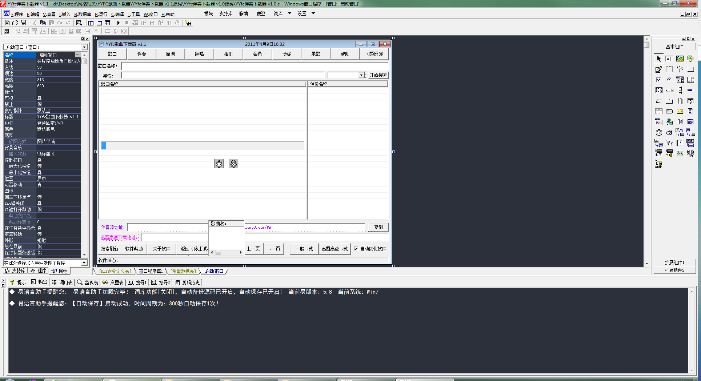Save the project with the floppy icon
Screen dimensions: 701x381
tap(23, 23)
